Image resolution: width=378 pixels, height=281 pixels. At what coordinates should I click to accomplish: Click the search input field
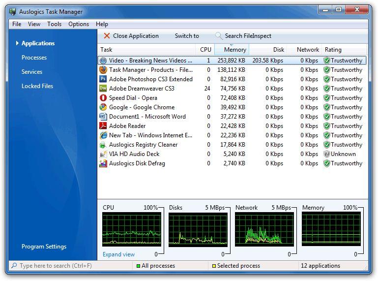(x=69, y=266)
